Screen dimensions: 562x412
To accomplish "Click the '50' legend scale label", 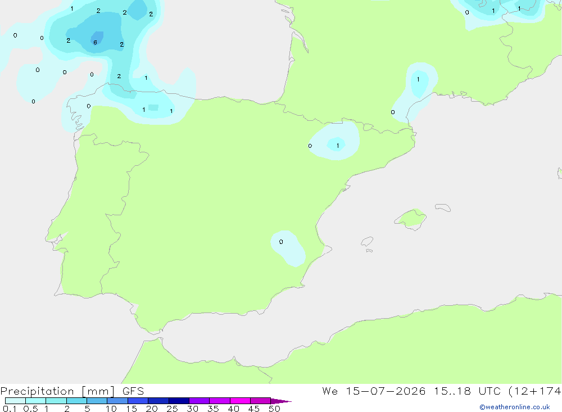I will [274, 409].
